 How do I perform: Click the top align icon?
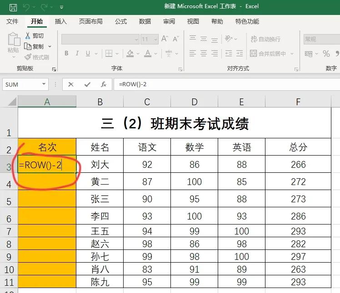point(193,38)
